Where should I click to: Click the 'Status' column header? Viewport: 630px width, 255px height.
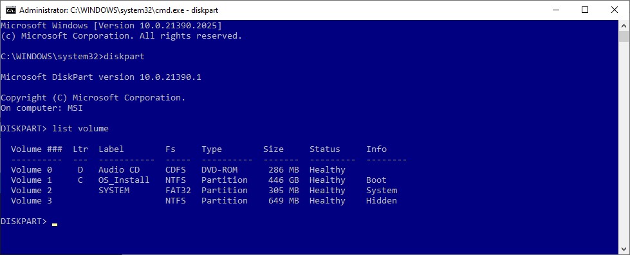324,149
